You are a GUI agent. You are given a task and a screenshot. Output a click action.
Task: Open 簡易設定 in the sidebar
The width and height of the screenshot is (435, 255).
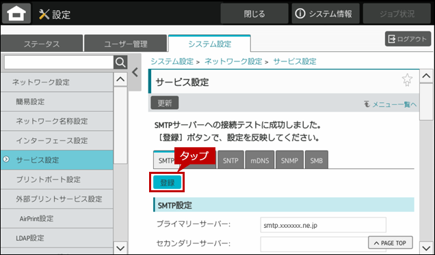(57, 102)
